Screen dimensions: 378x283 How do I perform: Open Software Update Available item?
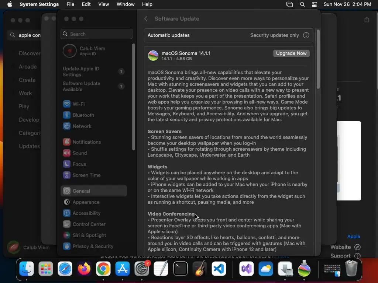click(93, 86)
